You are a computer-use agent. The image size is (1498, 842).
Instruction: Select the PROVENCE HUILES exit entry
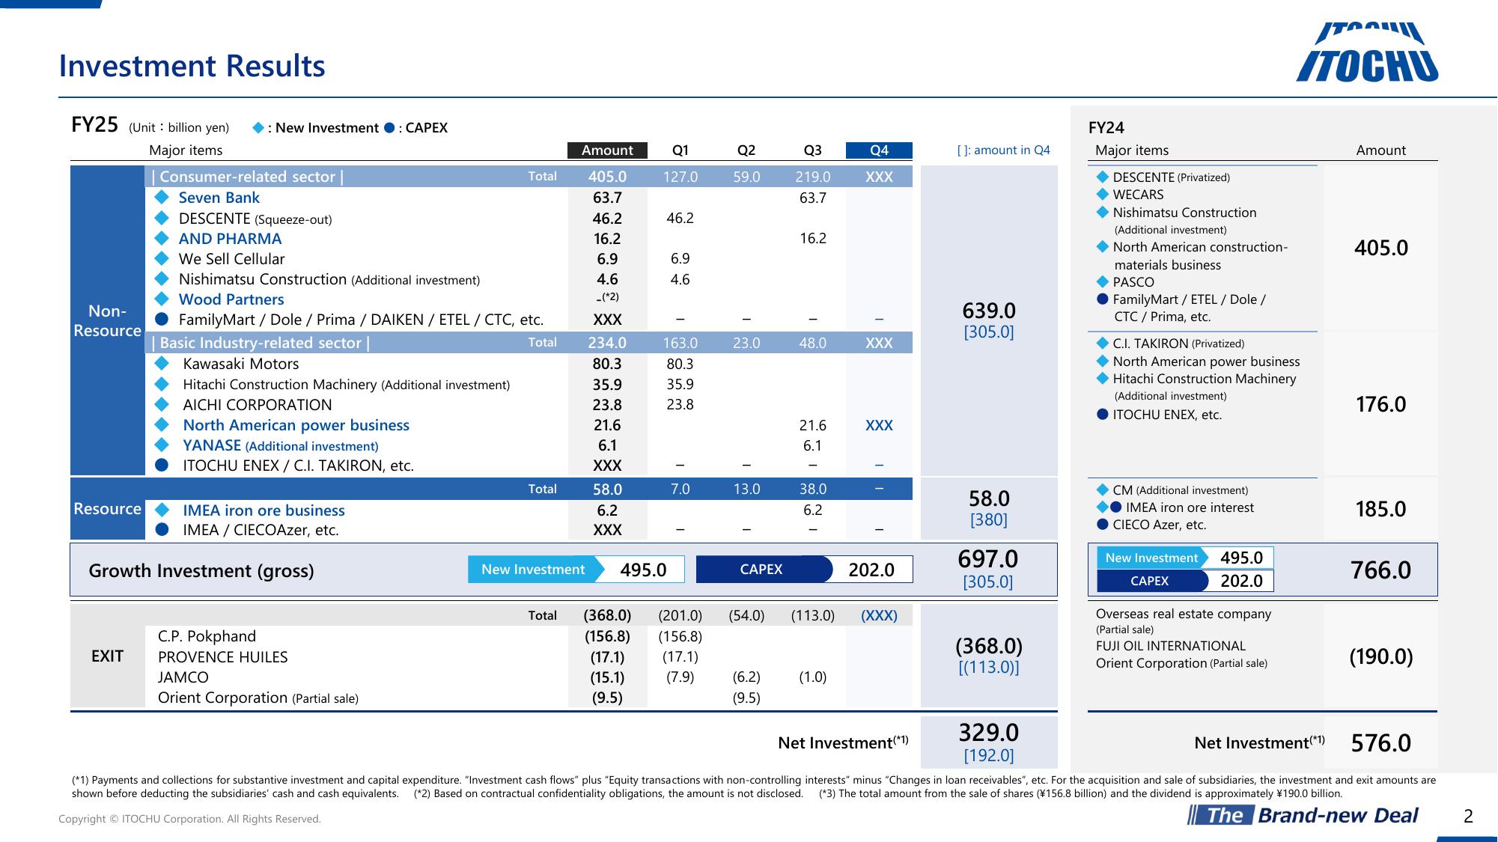pos(222,657)
